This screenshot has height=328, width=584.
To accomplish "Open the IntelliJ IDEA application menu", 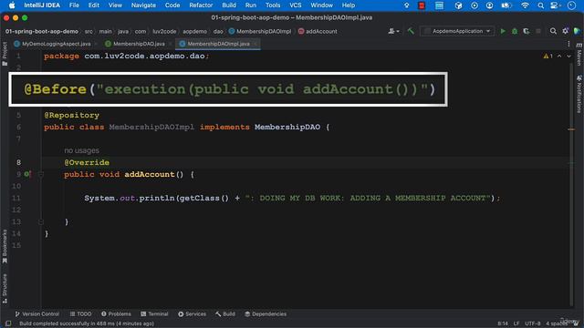I will [42, 5].
